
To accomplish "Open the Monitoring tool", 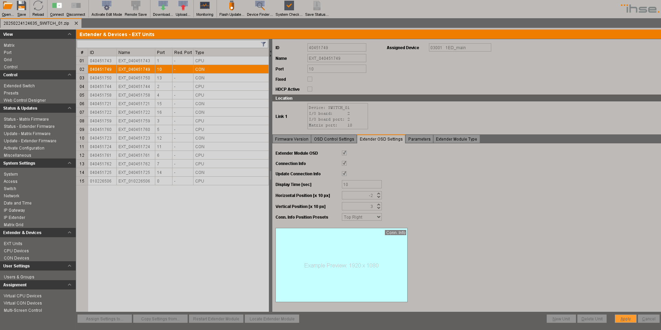I will [x=204, y=6].
